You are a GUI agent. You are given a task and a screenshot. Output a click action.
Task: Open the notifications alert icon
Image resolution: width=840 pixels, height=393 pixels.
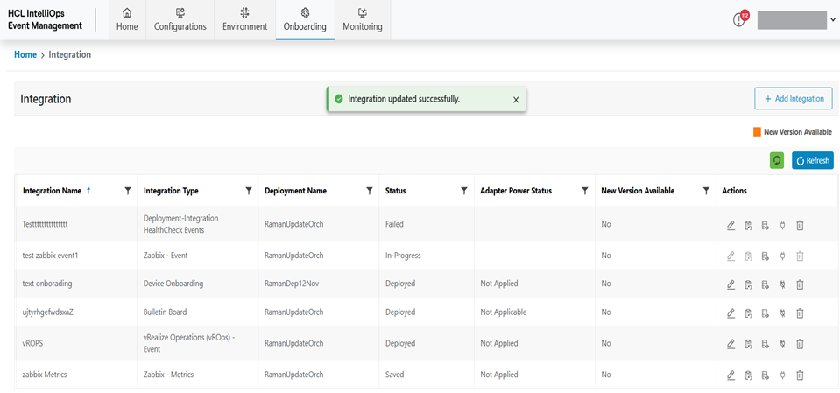click(x=739, y=20)
